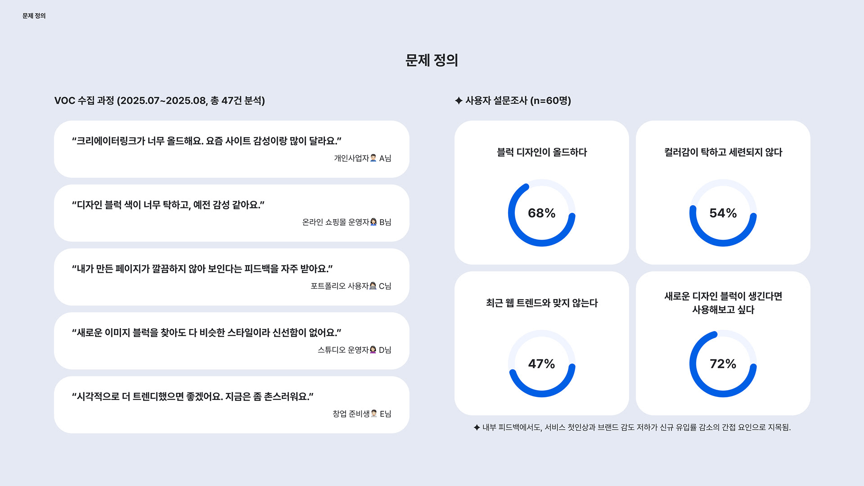
Task: Select the quote about 새로운 이미지 블럭
Action: tap(232, 341)
